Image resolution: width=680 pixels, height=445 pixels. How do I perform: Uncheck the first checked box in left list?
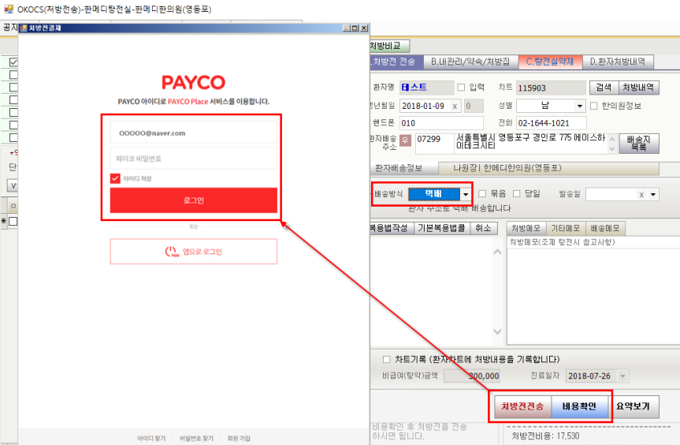point(13,62)
